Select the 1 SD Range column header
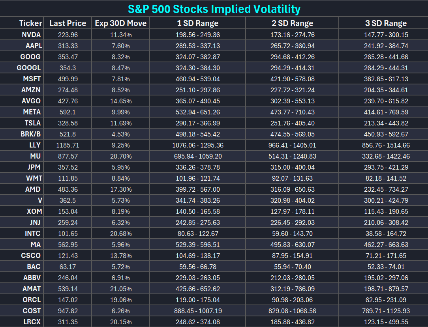Screen dimensions: 428x327 click(x=198, y=23)
